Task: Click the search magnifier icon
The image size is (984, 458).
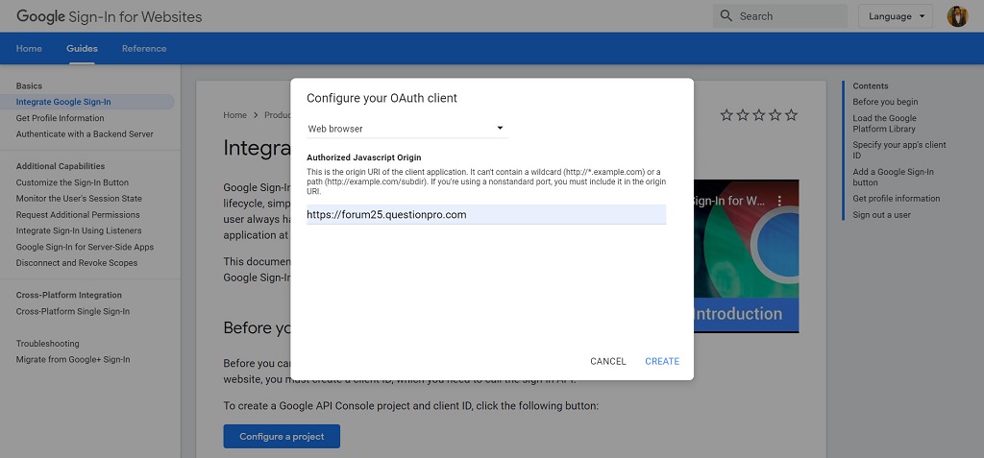Action: [x=727, y=16]
